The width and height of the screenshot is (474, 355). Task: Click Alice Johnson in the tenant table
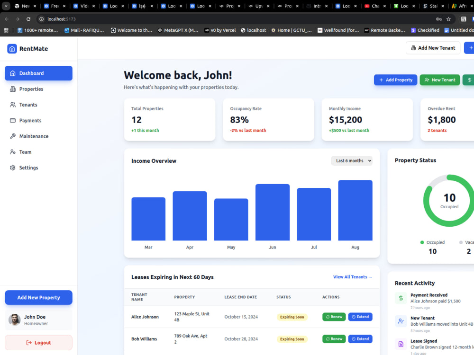pos(145,317)
